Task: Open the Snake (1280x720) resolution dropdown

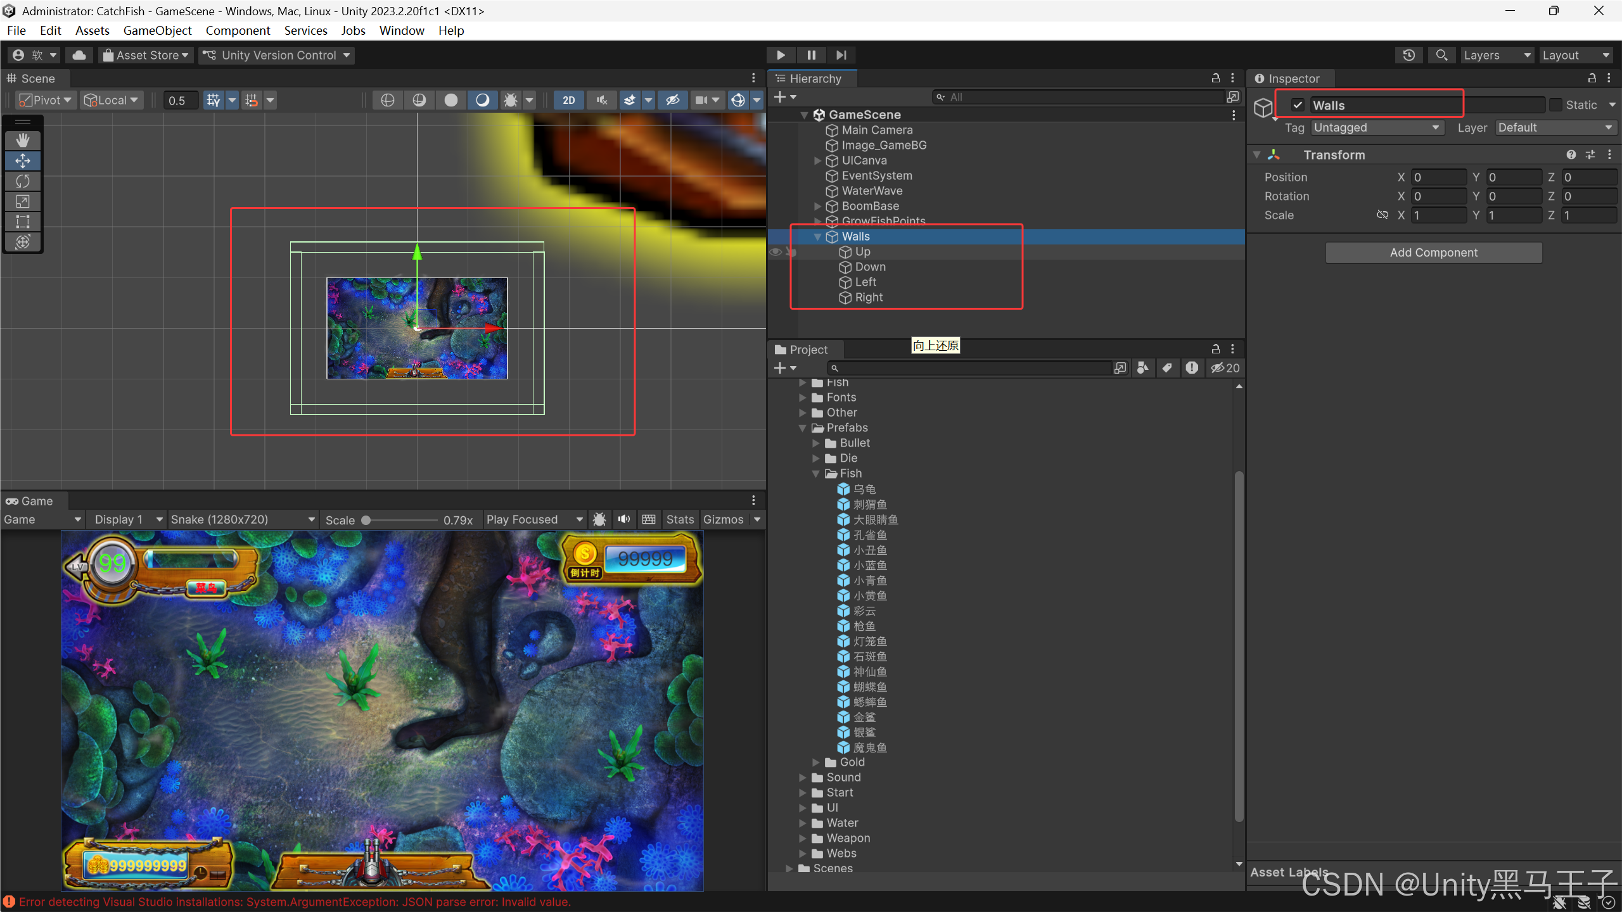Action: click(x=242, y=519)
